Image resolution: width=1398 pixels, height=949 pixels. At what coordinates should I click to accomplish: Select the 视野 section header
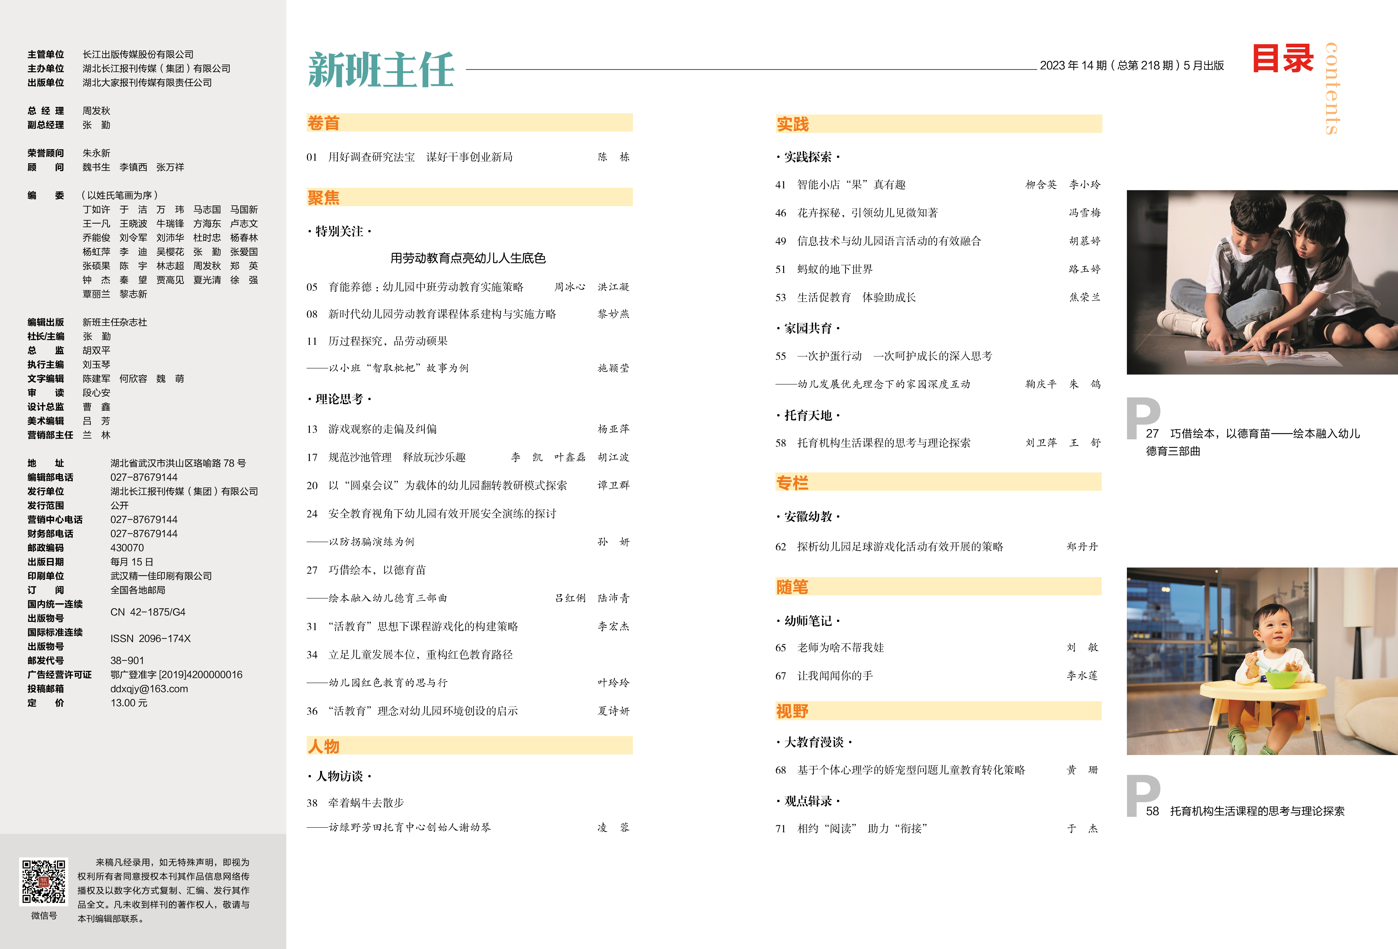(792, 711)
